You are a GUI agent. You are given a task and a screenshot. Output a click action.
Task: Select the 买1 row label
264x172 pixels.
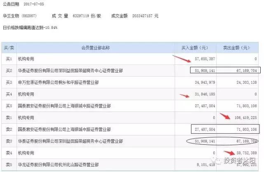pyautogui.click(x=9, y=59)
